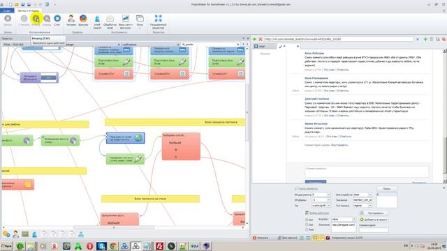Image resolution: width=447 pixels, height=251 pixels.
Task: Open the Tag dropdown
Action: (328, 206)
